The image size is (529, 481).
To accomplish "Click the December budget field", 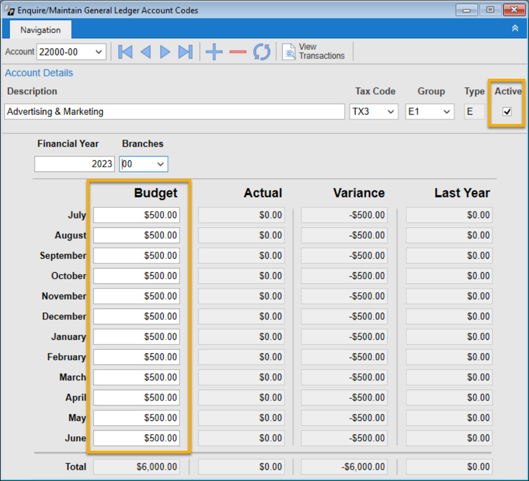I will click(x=136, y=316).
